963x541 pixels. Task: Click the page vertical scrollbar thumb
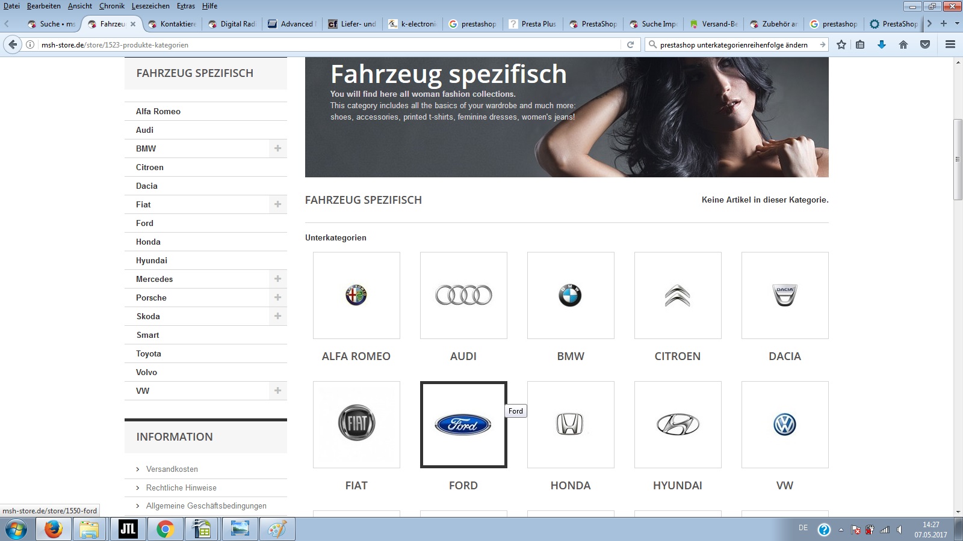(958, 160)
